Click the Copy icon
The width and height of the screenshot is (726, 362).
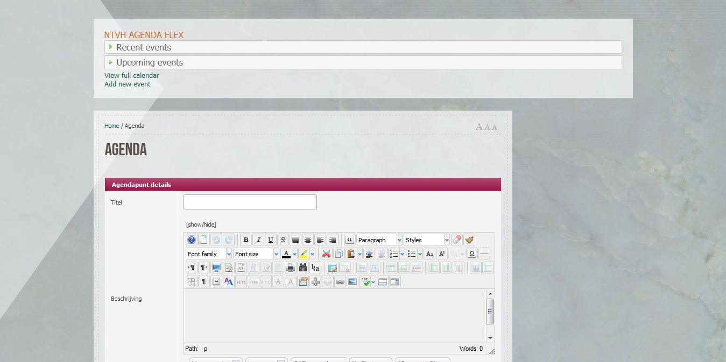(339, 254)
